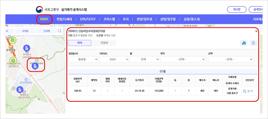
Task: Click the 보기 link in 전산공부 column
Action: (248, 91)
